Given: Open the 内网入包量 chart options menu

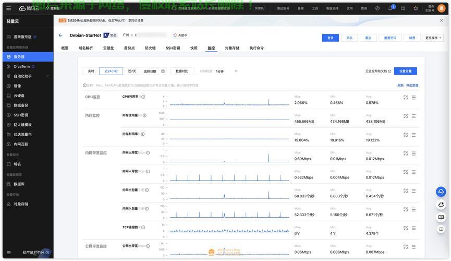Looking at the screenshot, I should [413, 209].
